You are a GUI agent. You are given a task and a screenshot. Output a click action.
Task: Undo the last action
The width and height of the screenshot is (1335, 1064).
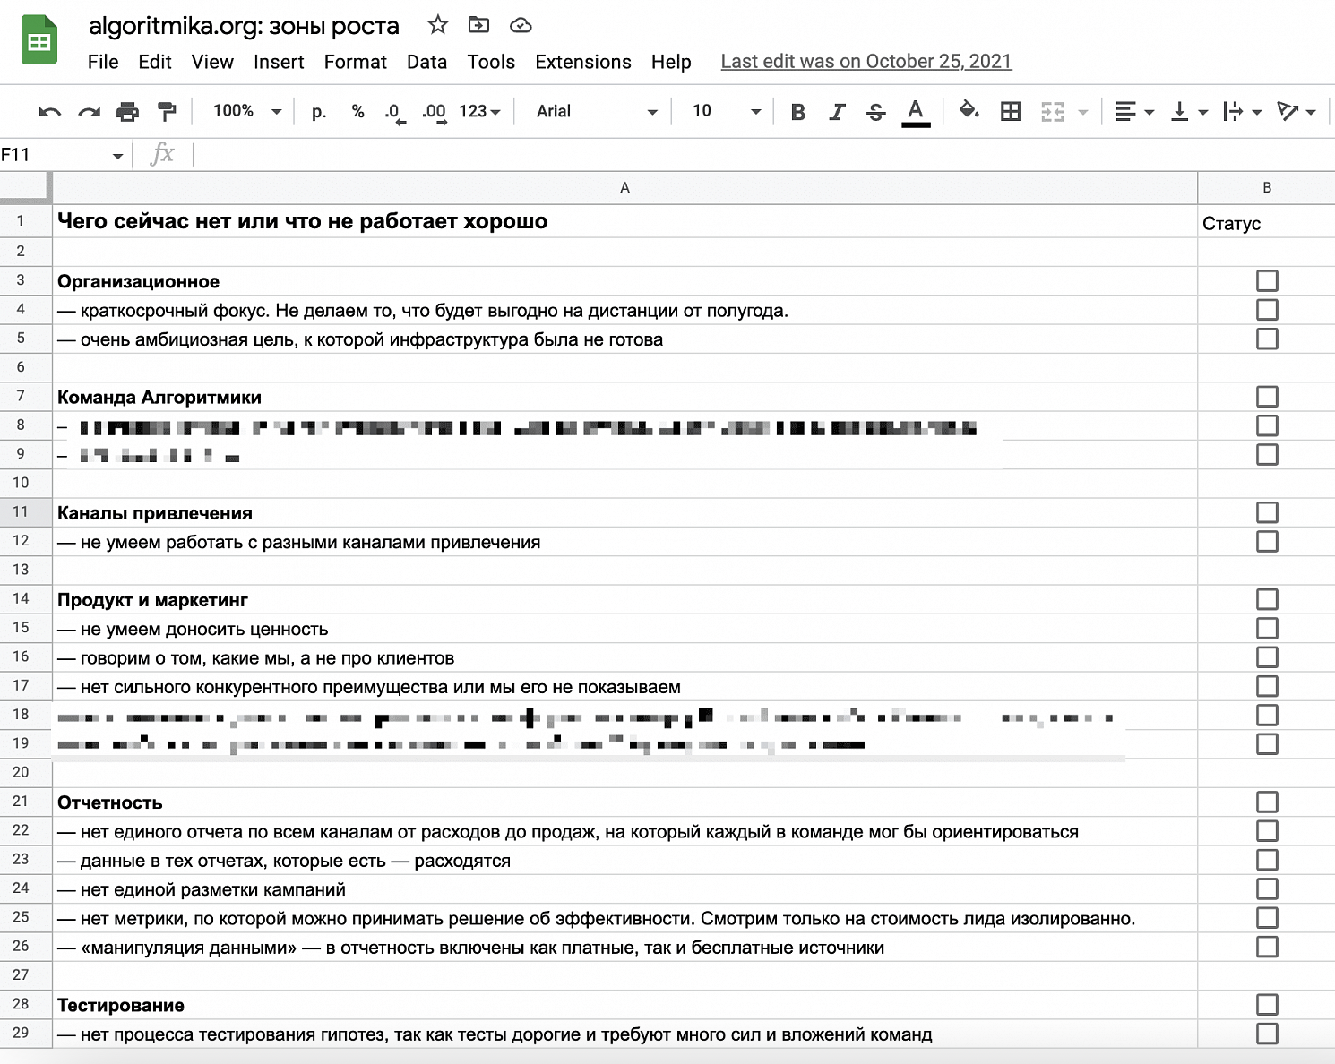coord(50,111)
